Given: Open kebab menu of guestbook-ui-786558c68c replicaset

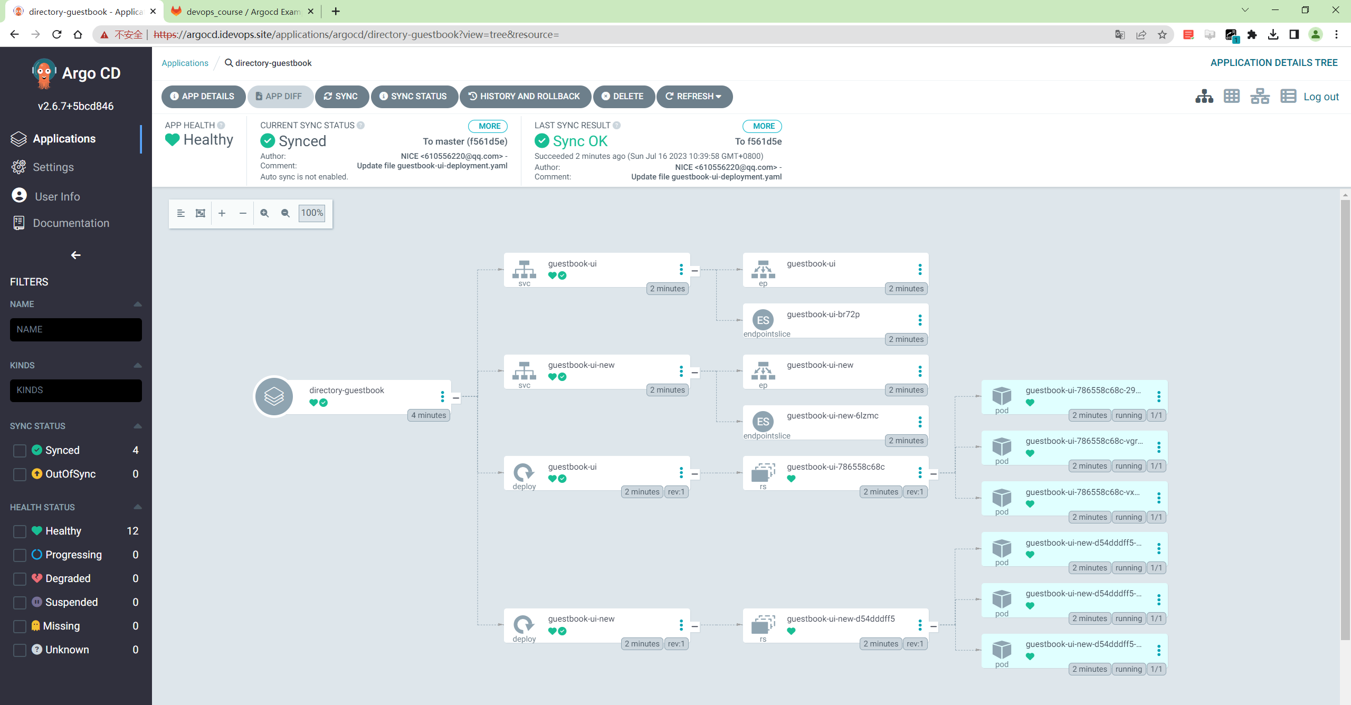Looking at the screenshot, I should click(920, 473).
